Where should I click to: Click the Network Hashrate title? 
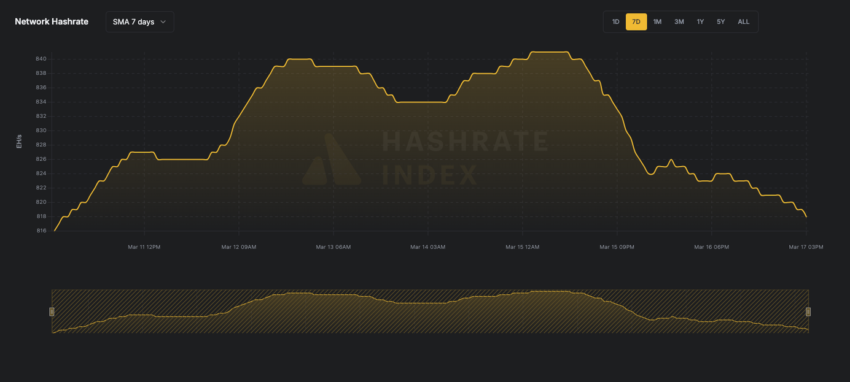(52, 21)
